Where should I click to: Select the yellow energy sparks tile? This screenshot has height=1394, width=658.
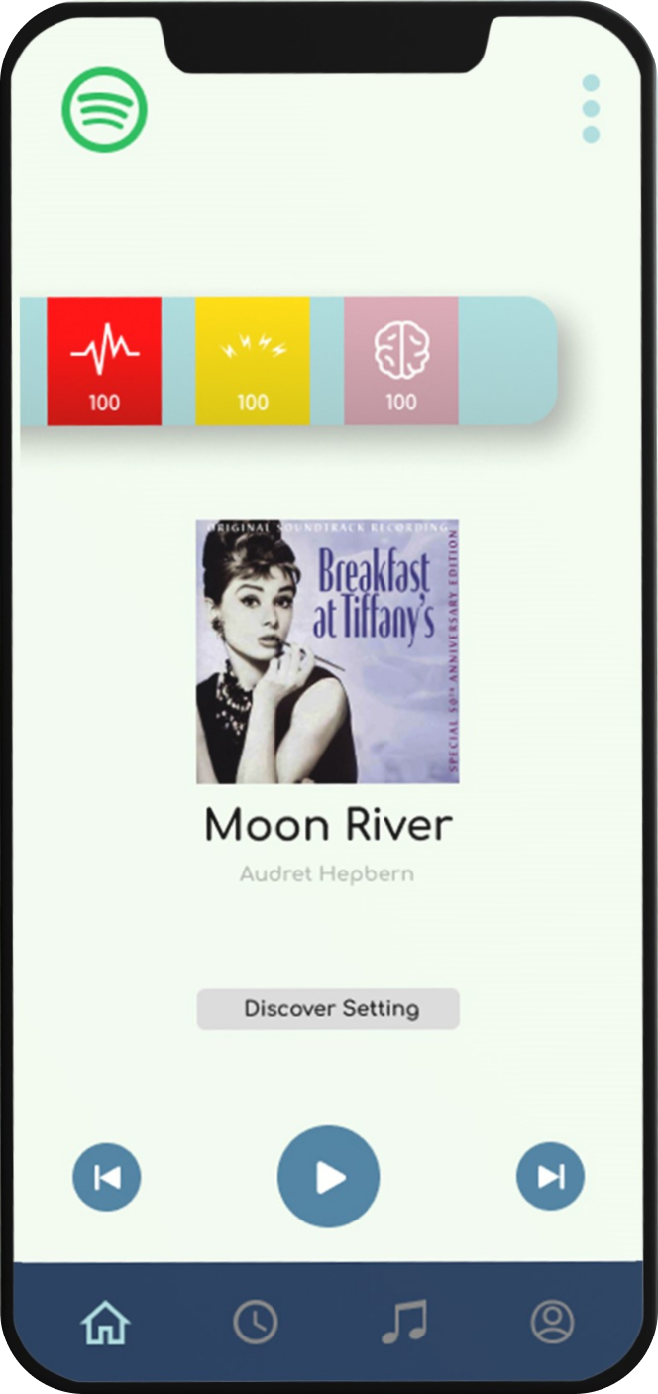[x=253, y=361]
